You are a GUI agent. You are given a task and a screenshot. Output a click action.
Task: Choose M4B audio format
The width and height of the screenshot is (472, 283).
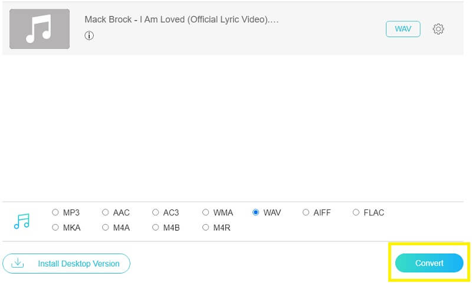[156, 227]
